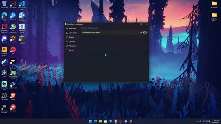Click the microphone icon in the system tray
This screenshot has height=124, width=221.
pyautogui.click(x=200, y=121)
